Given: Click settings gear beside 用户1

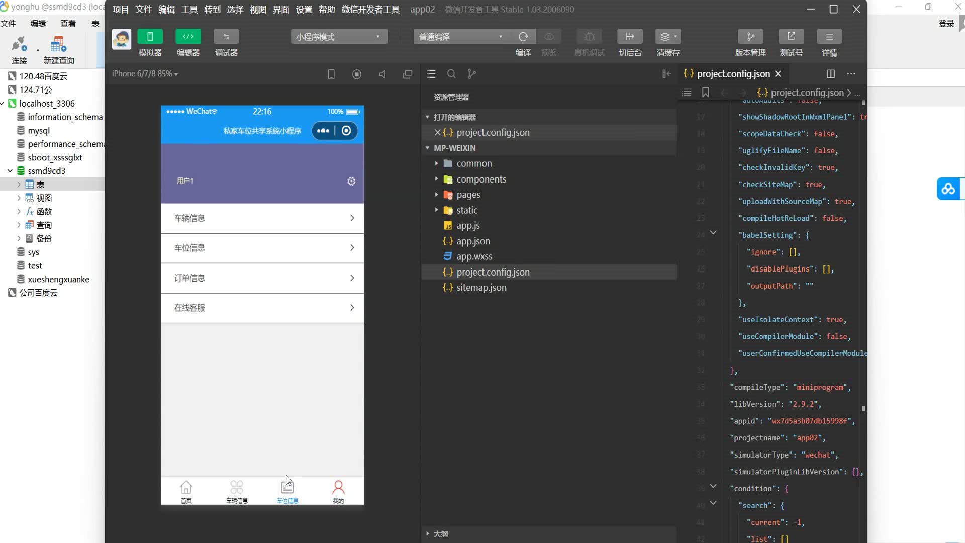Looking at the screenshot, I should click(x=351, y=181).
